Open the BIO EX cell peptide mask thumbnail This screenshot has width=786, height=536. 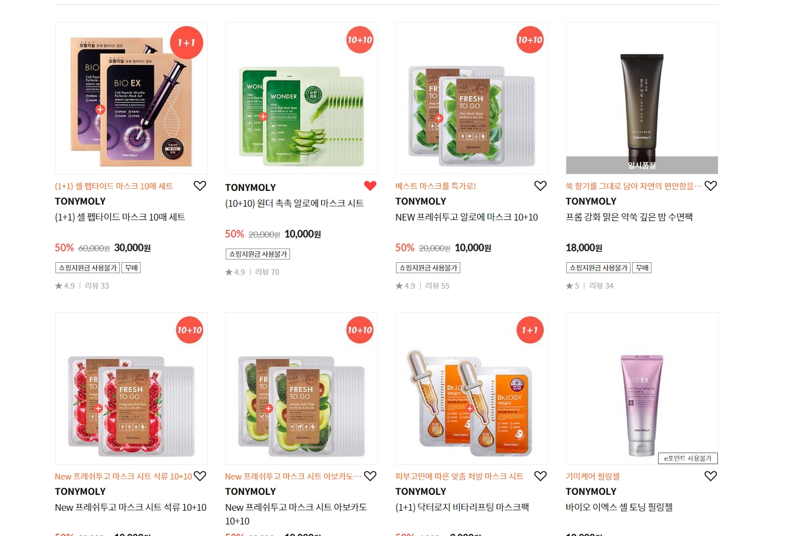[131, 98]
